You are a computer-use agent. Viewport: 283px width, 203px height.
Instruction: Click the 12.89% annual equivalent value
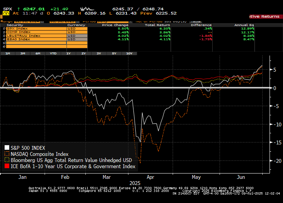tap(248, 28)
